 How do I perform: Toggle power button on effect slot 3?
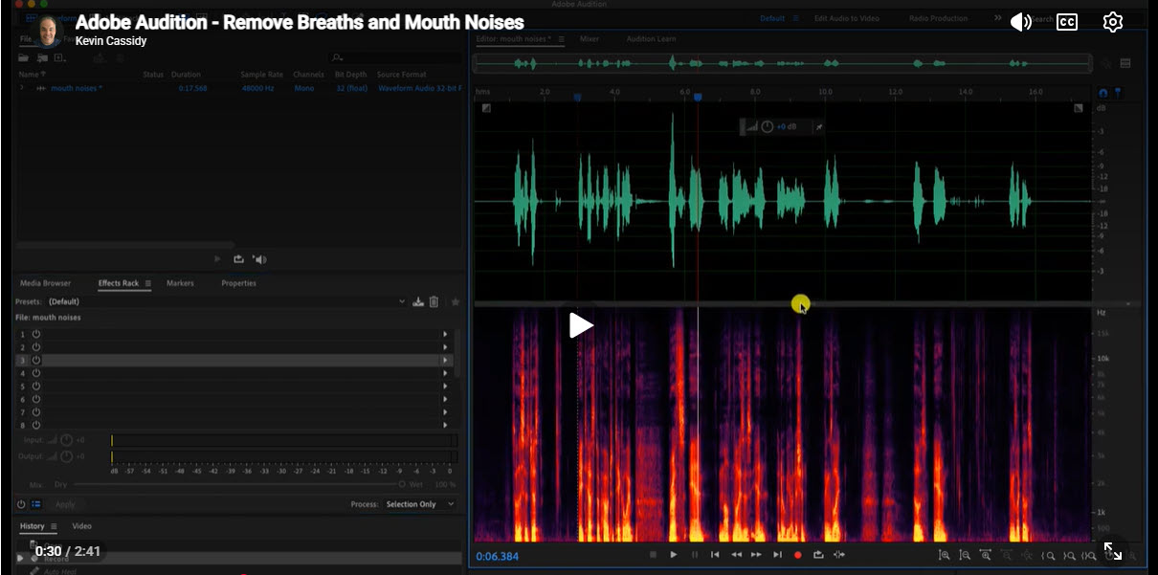click(35, 360)
